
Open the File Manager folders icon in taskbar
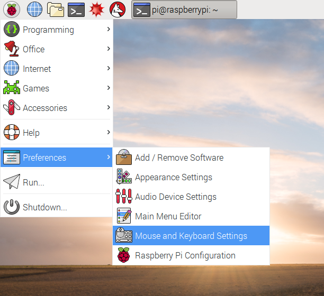tap(56, 10)
